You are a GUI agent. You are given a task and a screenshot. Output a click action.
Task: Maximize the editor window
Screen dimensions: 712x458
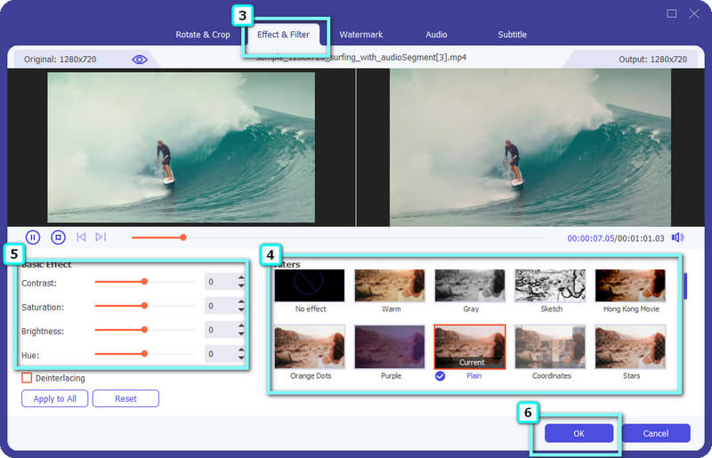coord(672,13)
